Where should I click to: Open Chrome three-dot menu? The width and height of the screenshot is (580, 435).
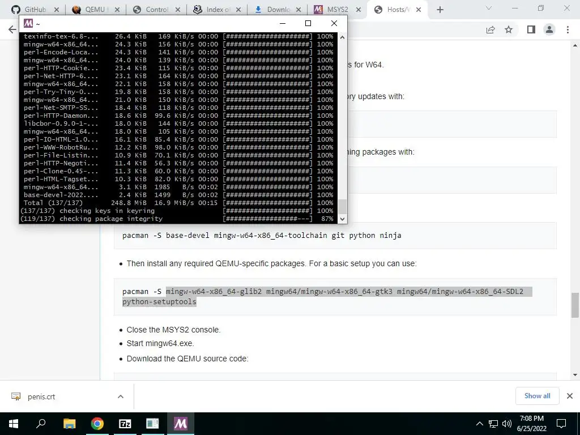click(568, 29)
